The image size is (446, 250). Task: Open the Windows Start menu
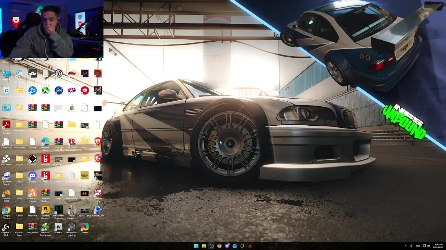click(x=196, y=246)
